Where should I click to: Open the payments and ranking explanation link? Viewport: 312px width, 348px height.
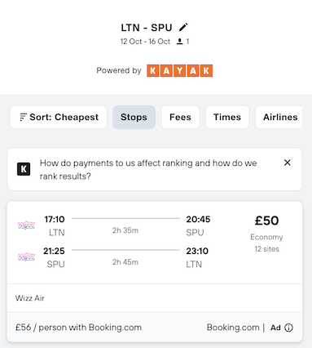148,169
